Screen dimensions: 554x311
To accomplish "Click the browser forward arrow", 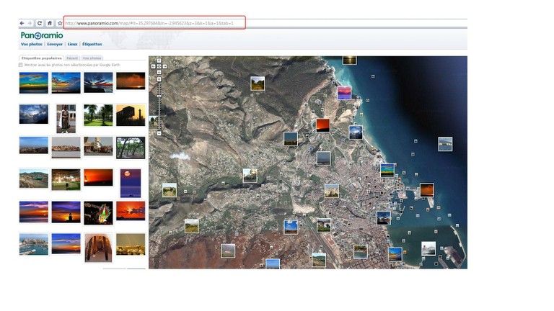I will point(30,23).
